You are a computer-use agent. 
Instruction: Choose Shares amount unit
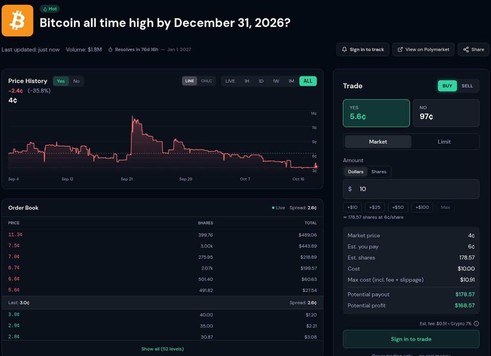pos(379,172)
